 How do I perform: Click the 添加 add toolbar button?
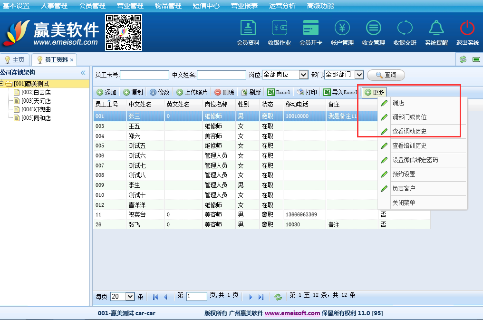(106, 92)
